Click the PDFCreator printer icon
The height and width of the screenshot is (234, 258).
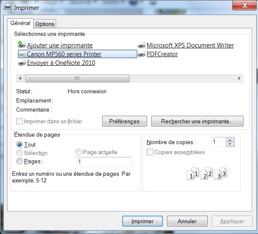[142, 54]
